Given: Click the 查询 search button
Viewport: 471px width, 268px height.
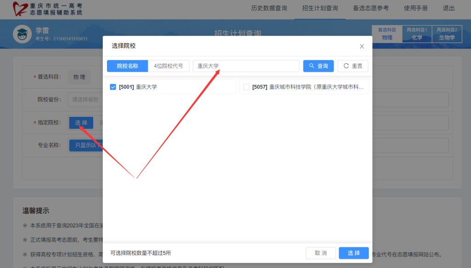Looking at the screenshot, I should point(318,66).
